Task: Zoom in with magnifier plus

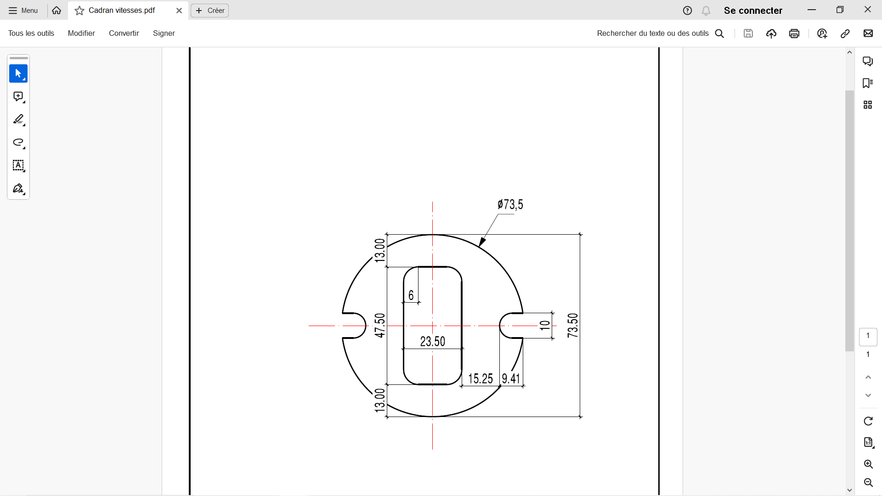Action: click(x=868, y=464)
